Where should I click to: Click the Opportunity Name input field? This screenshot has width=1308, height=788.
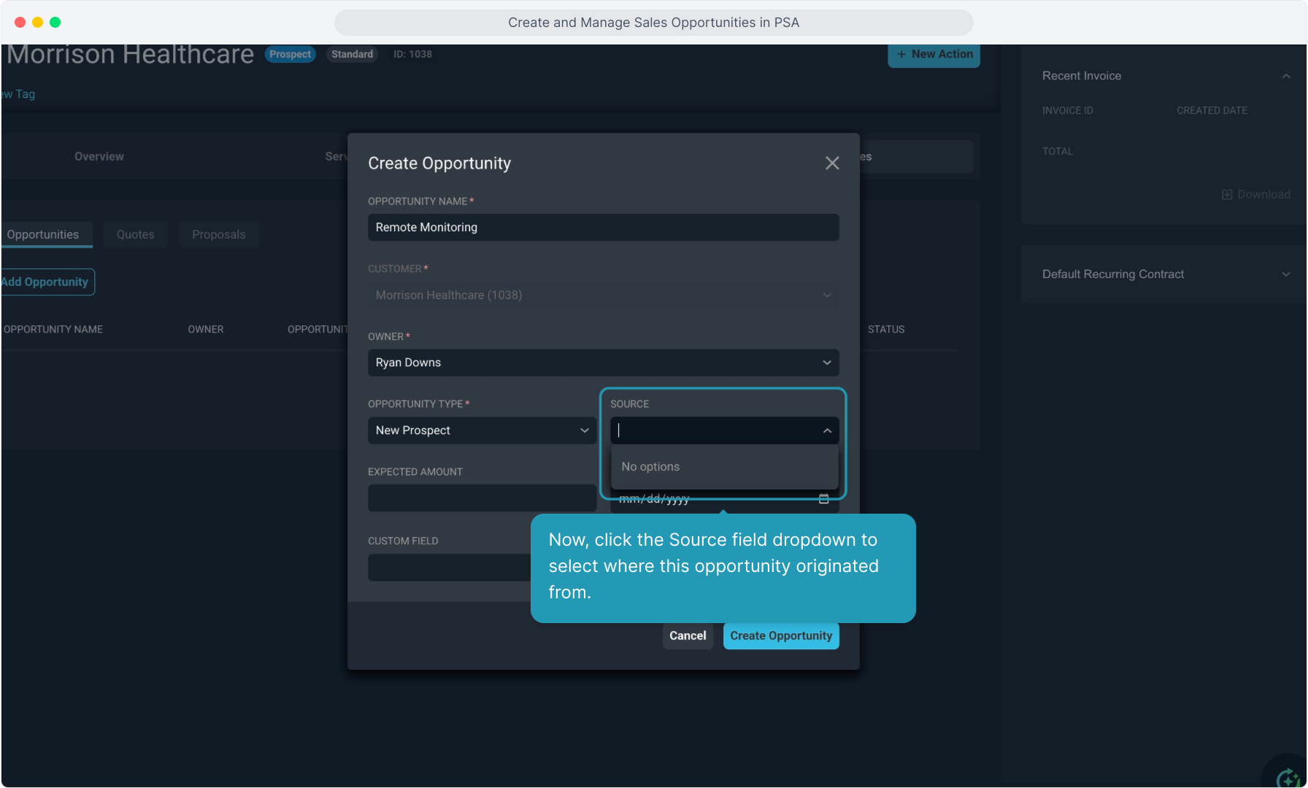pos(604,228)
